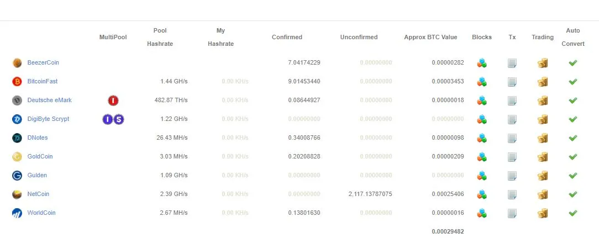Screen dimensions: 599x238
Task: Open Blocks icon for NetCoin row
Action: click(482, 194)
